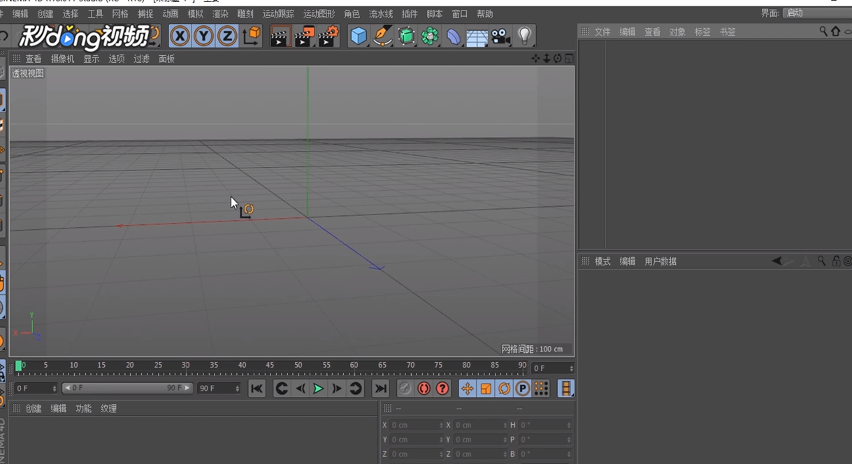Screen dimensions: 852x464
Task: Expand the 过滤 viewport filter menu
Action: click(141, 59)
